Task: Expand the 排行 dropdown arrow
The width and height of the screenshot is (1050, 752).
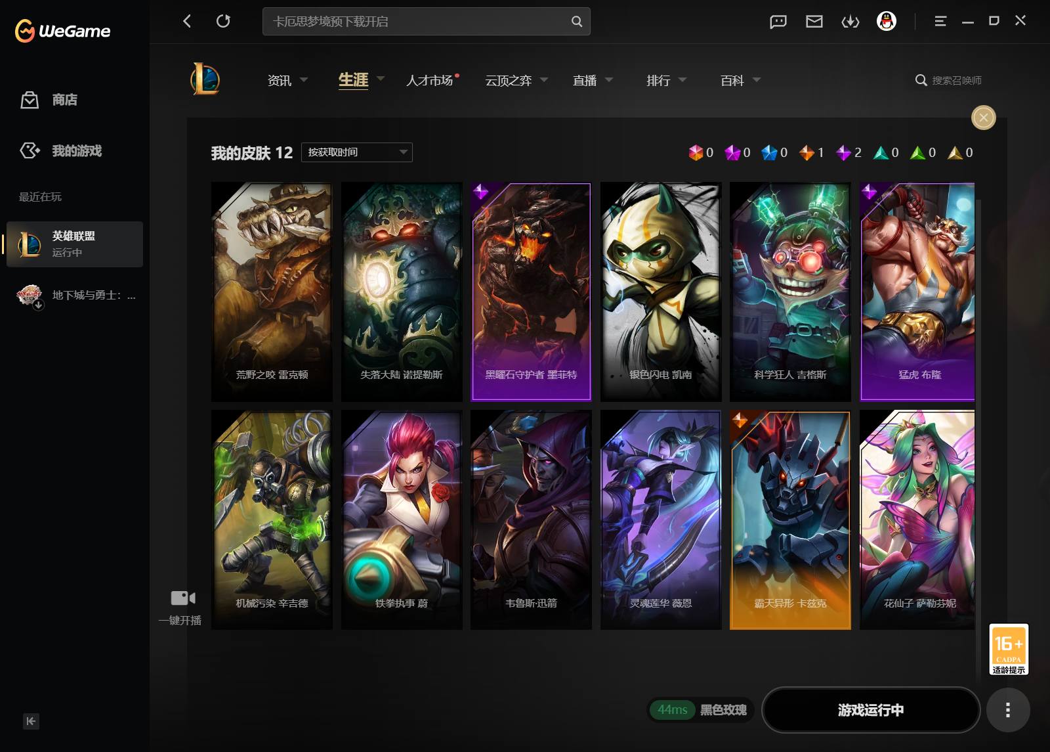Action: [x=682, y=79]
